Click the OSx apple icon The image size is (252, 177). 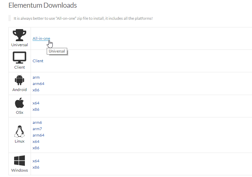click(x=19, y=103)
